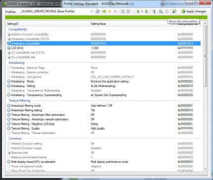Viewport: 213px width, 180px height.
Task: Click gear icon beside Anisotropic sample optimization
Action: [x=9, y=119]
